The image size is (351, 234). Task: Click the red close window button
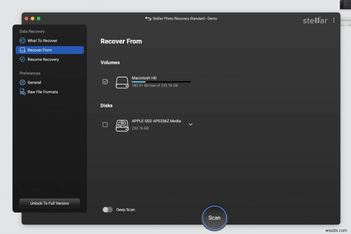click(26, 18)
